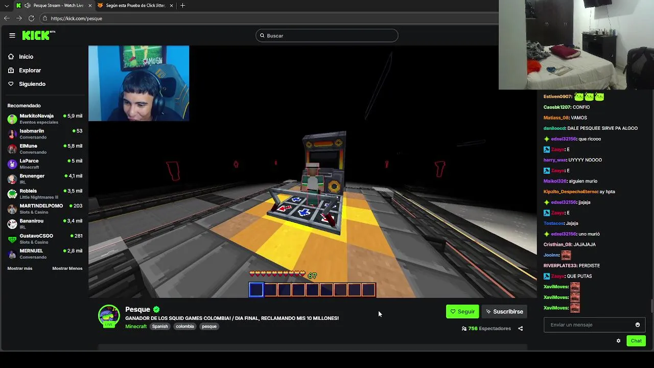654x368 pixels.
Task: Click the Seguir follow button
Action: 462,312
